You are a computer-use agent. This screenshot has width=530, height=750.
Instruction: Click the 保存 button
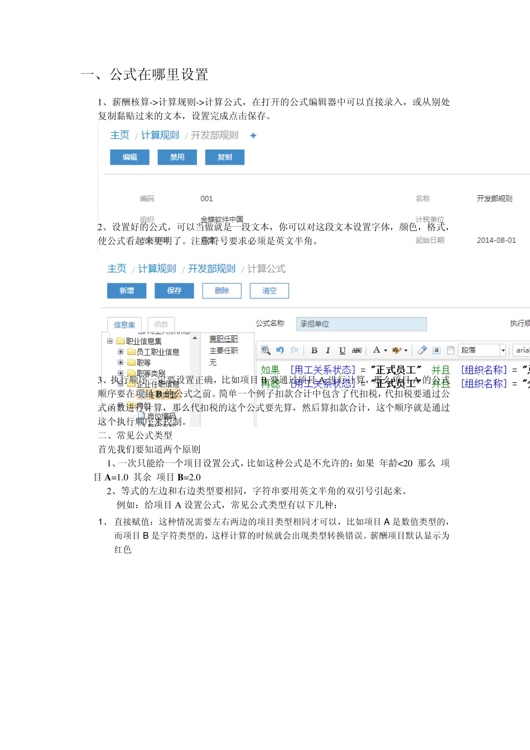point(174,291)
